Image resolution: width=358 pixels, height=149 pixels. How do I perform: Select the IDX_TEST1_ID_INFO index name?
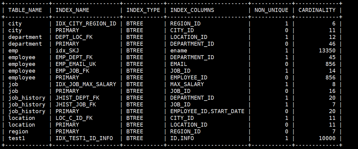coord(84,138)
